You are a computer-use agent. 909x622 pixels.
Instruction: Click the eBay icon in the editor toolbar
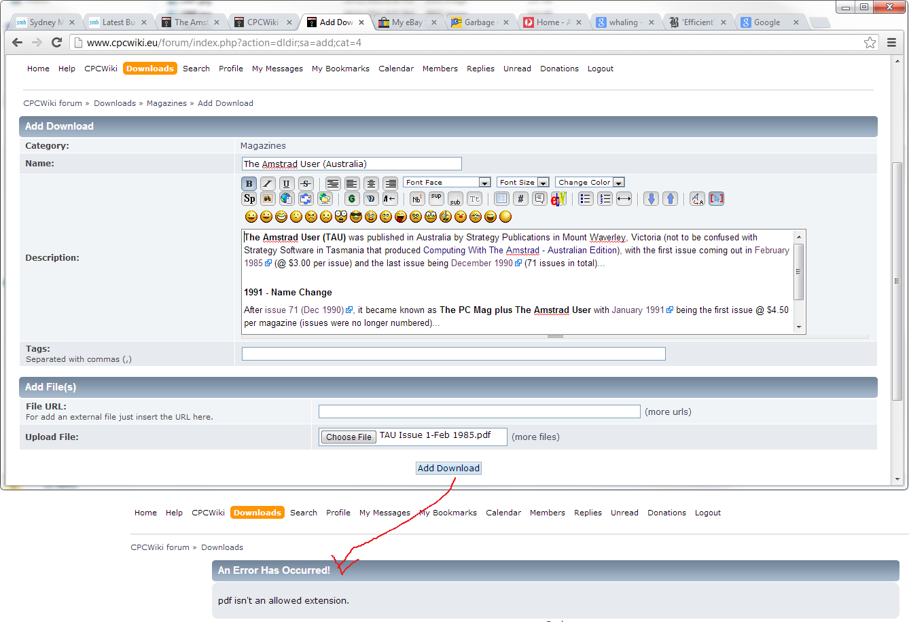(x=558, y=199)
